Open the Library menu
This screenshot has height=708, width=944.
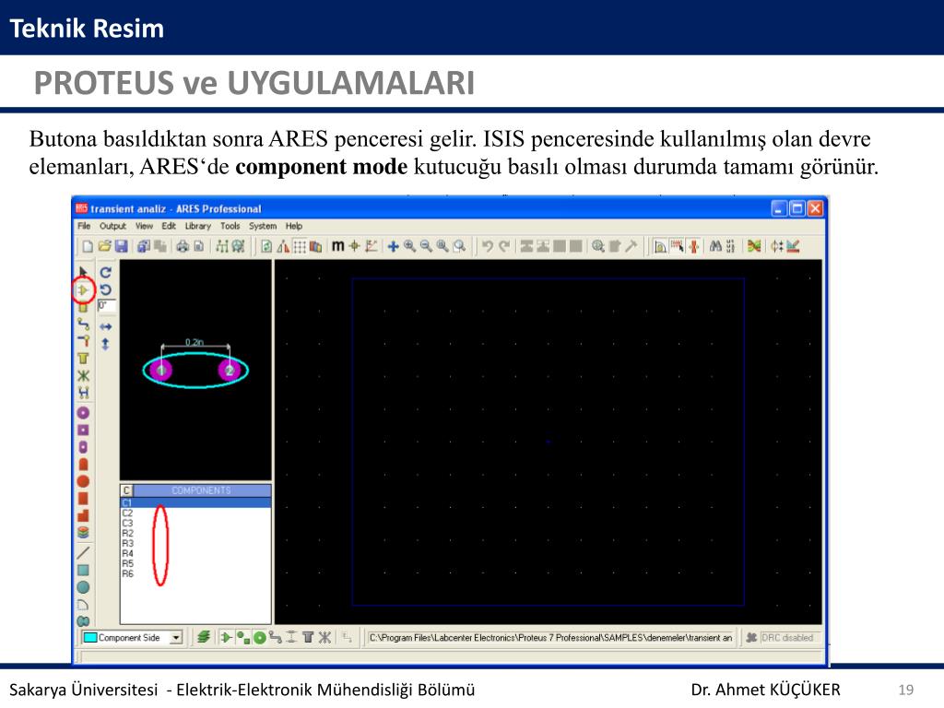coord(198,226)
